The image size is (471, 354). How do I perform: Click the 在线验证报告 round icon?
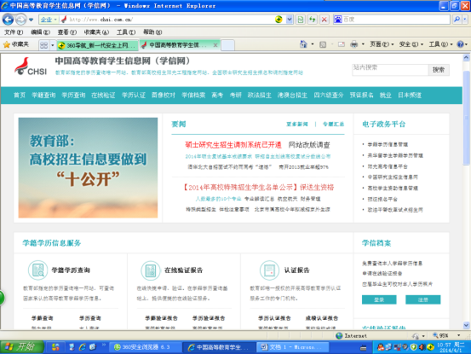[x=151, y=270]
